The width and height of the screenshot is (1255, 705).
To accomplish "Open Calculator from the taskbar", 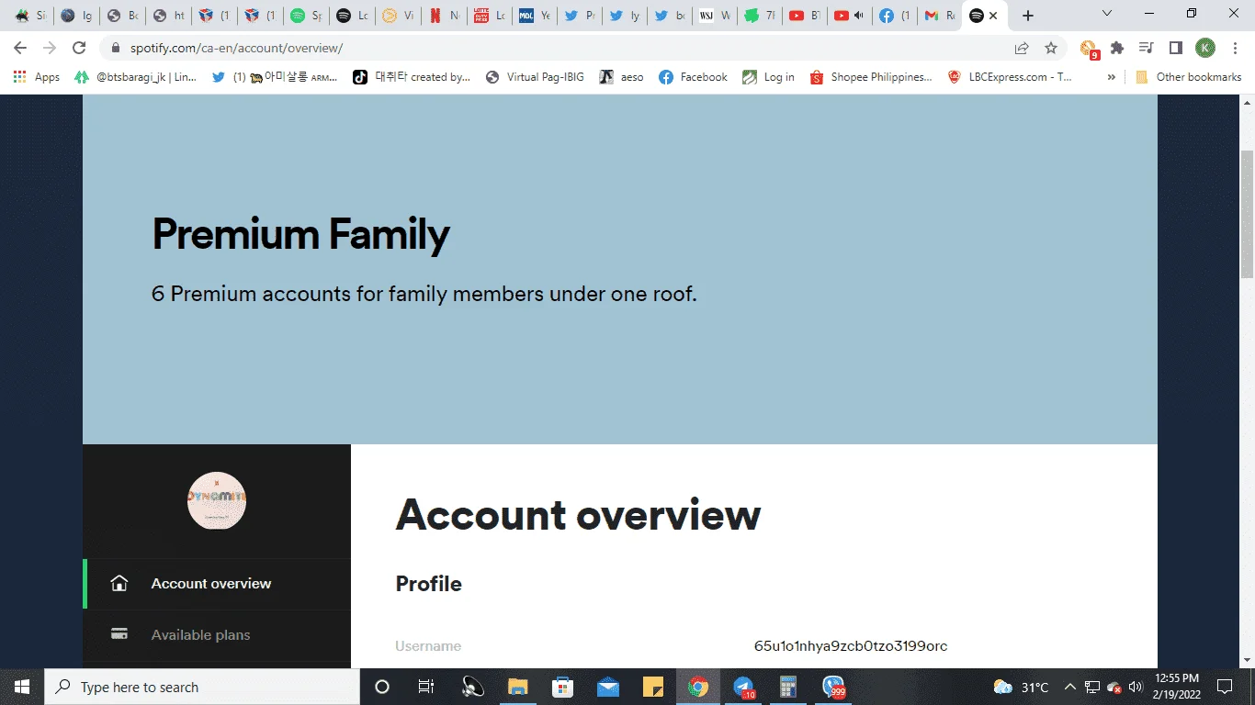I will 787,687.
